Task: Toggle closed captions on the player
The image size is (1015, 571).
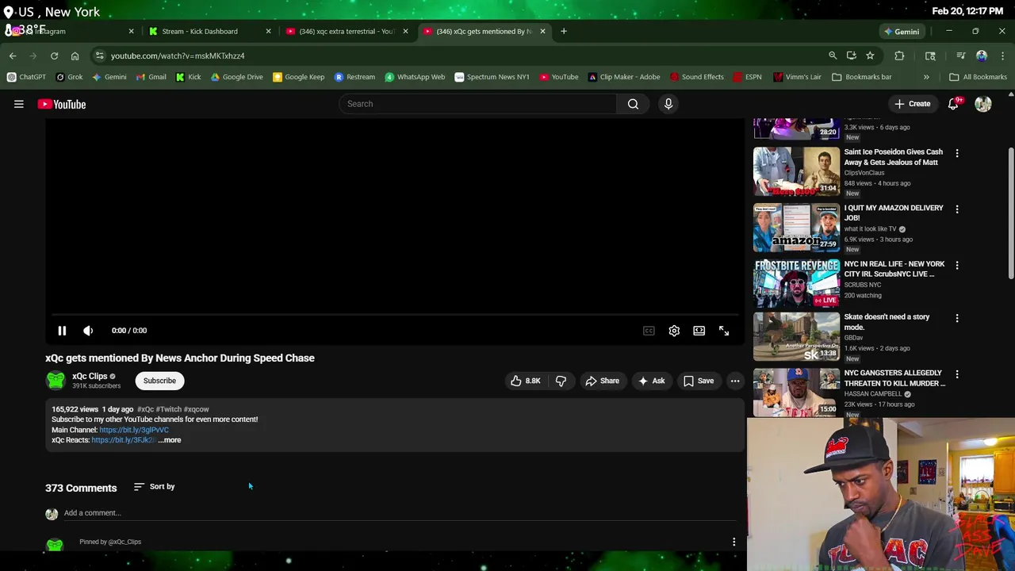Action: 649,331
